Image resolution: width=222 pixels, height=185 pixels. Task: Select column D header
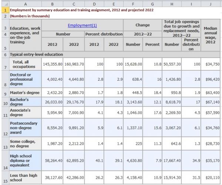pos(94,3)
